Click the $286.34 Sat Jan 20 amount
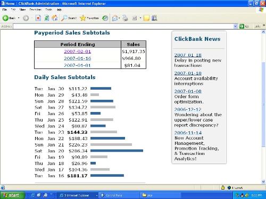266x199 pixels. [x=78, y=151]
